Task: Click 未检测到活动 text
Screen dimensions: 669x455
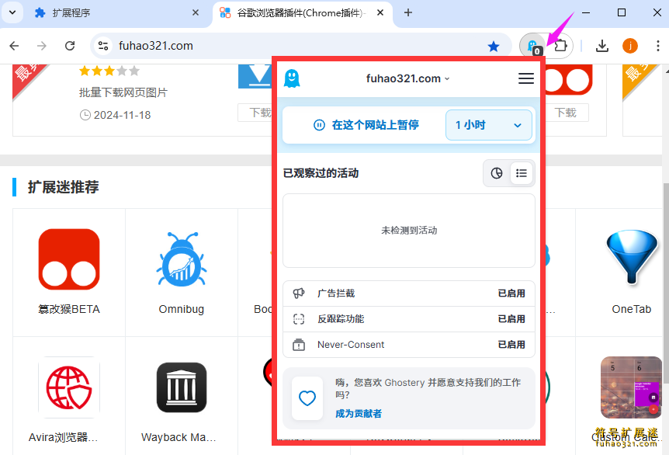Action: tap(409, 231)
